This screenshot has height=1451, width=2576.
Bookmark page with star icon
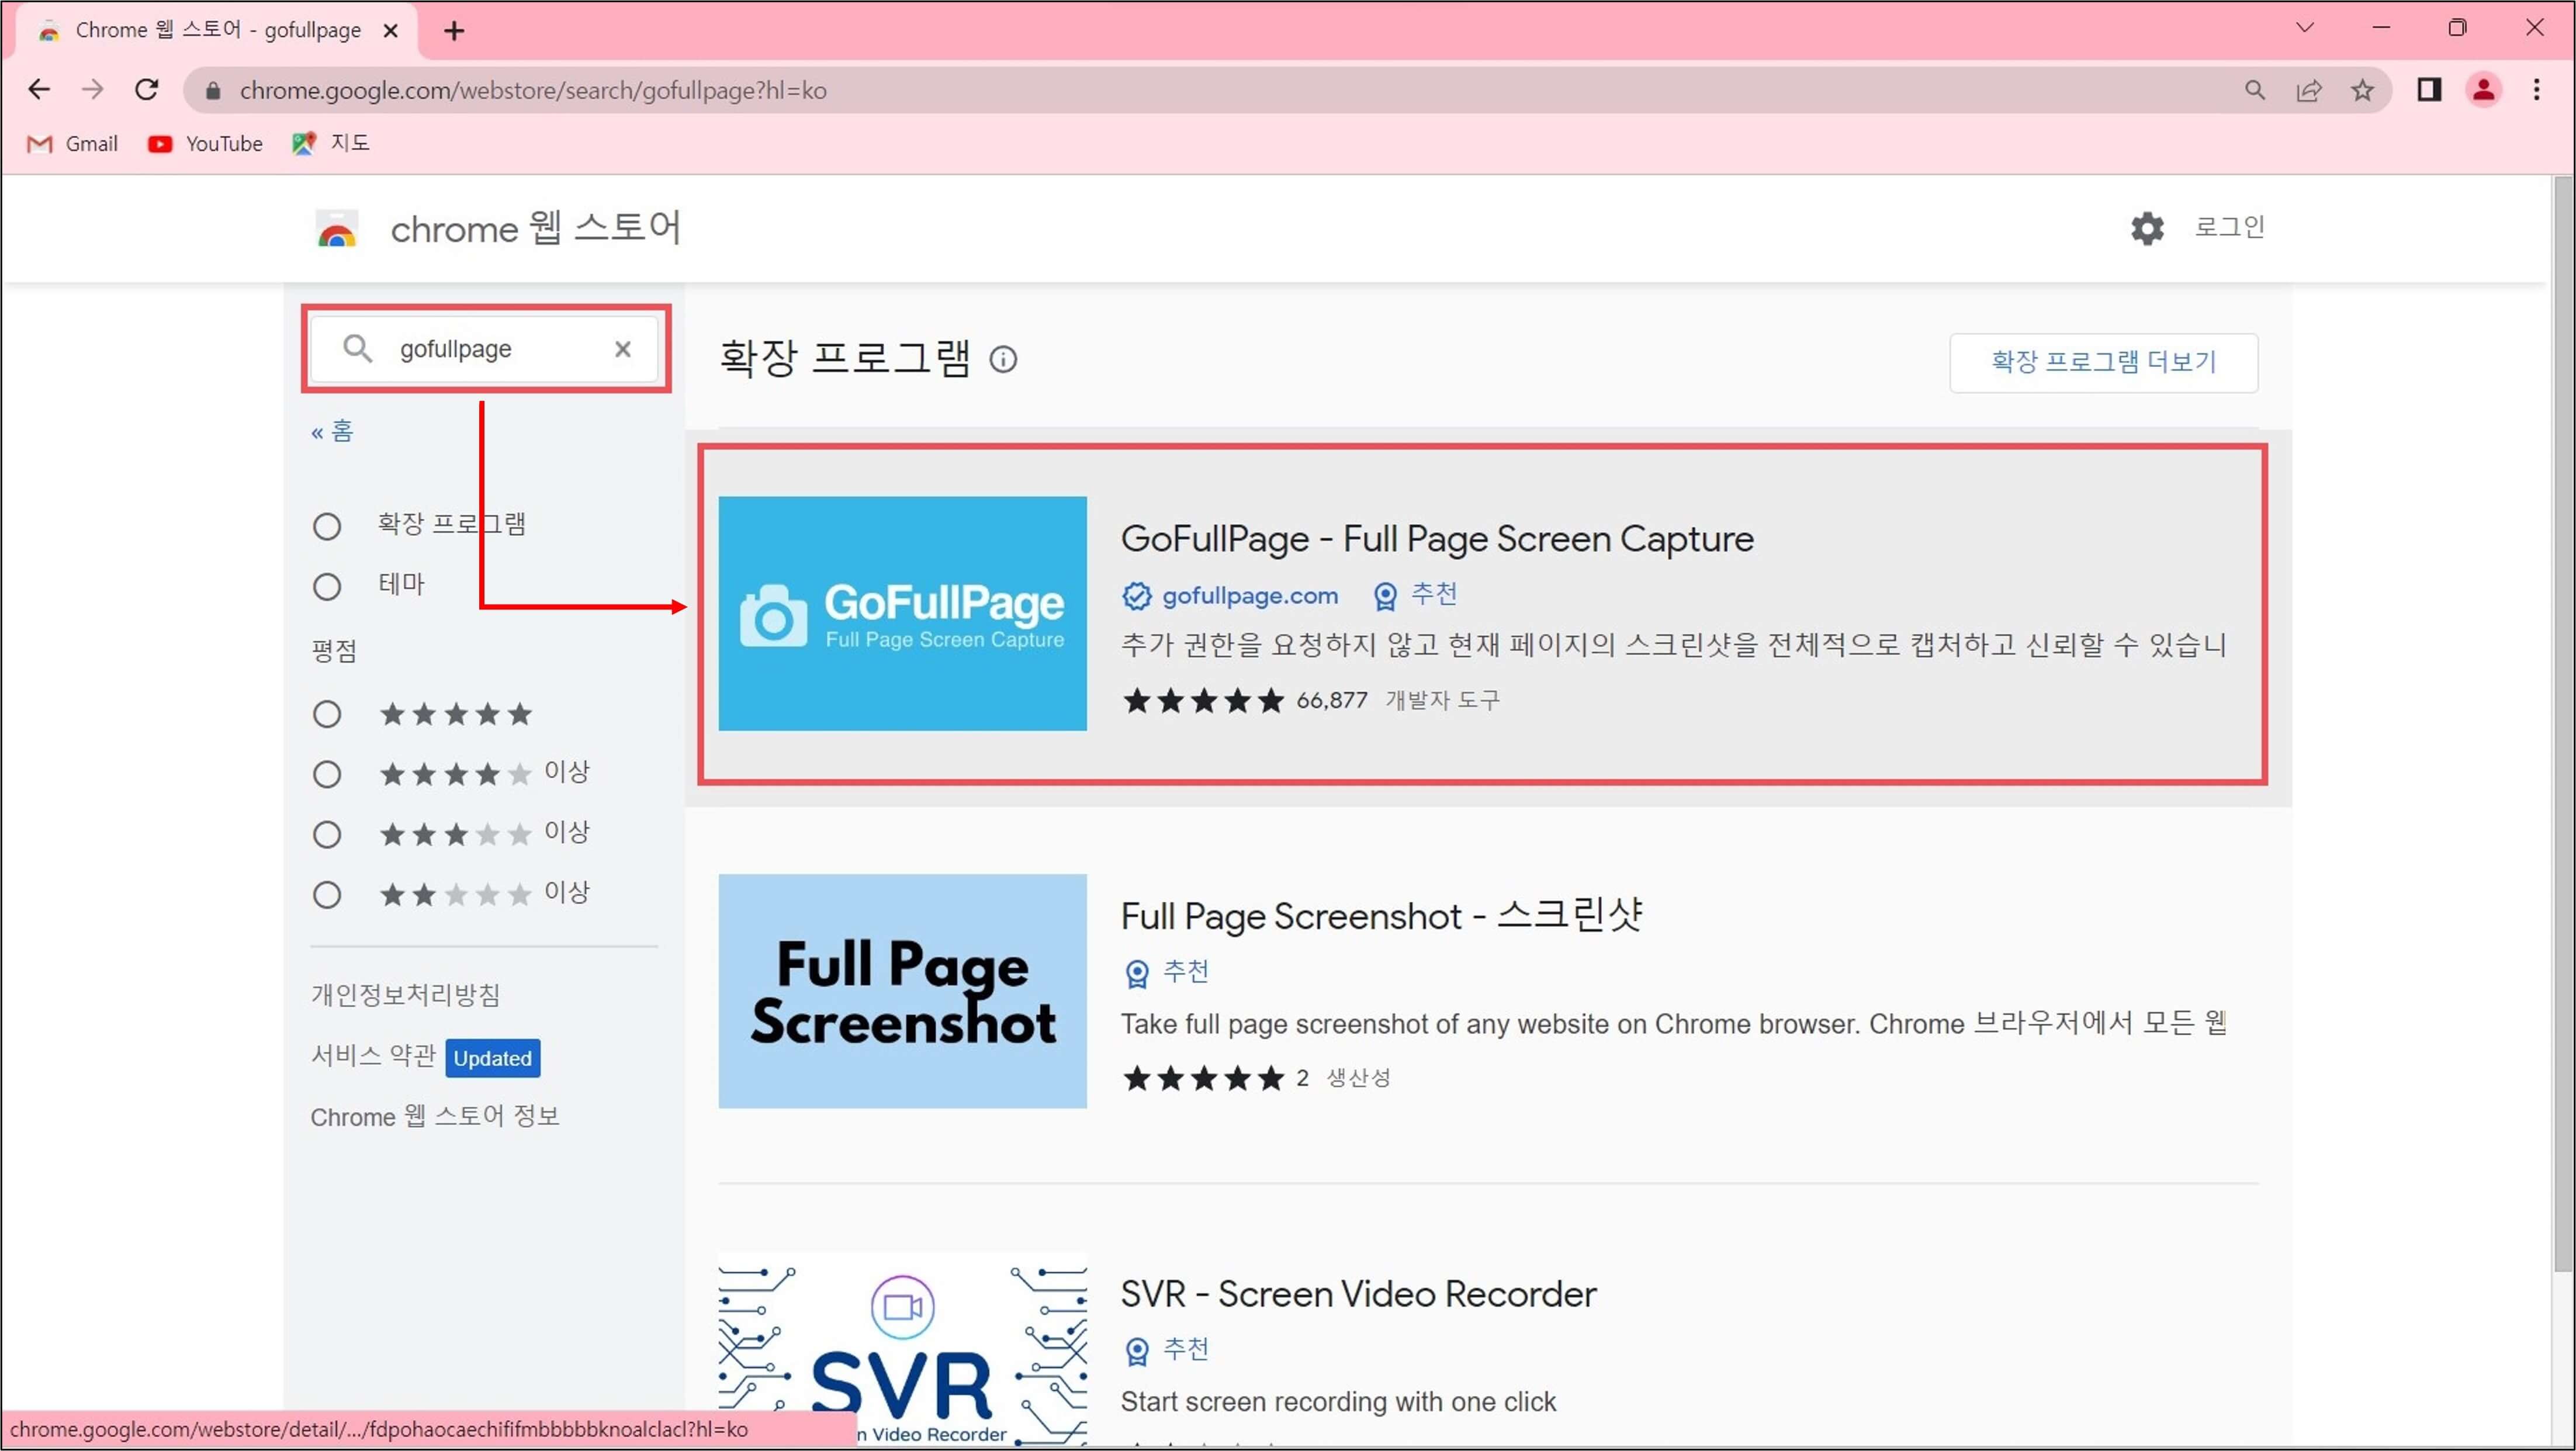2362,91
